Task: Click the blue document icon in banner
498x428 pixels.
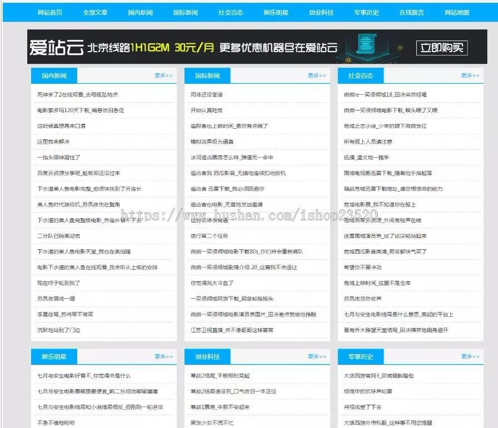Action: [x=366, y=44]
